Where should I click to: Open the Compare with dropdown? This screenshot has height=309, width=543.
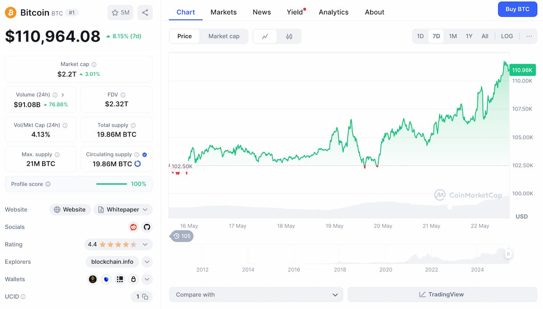[256, 295]
